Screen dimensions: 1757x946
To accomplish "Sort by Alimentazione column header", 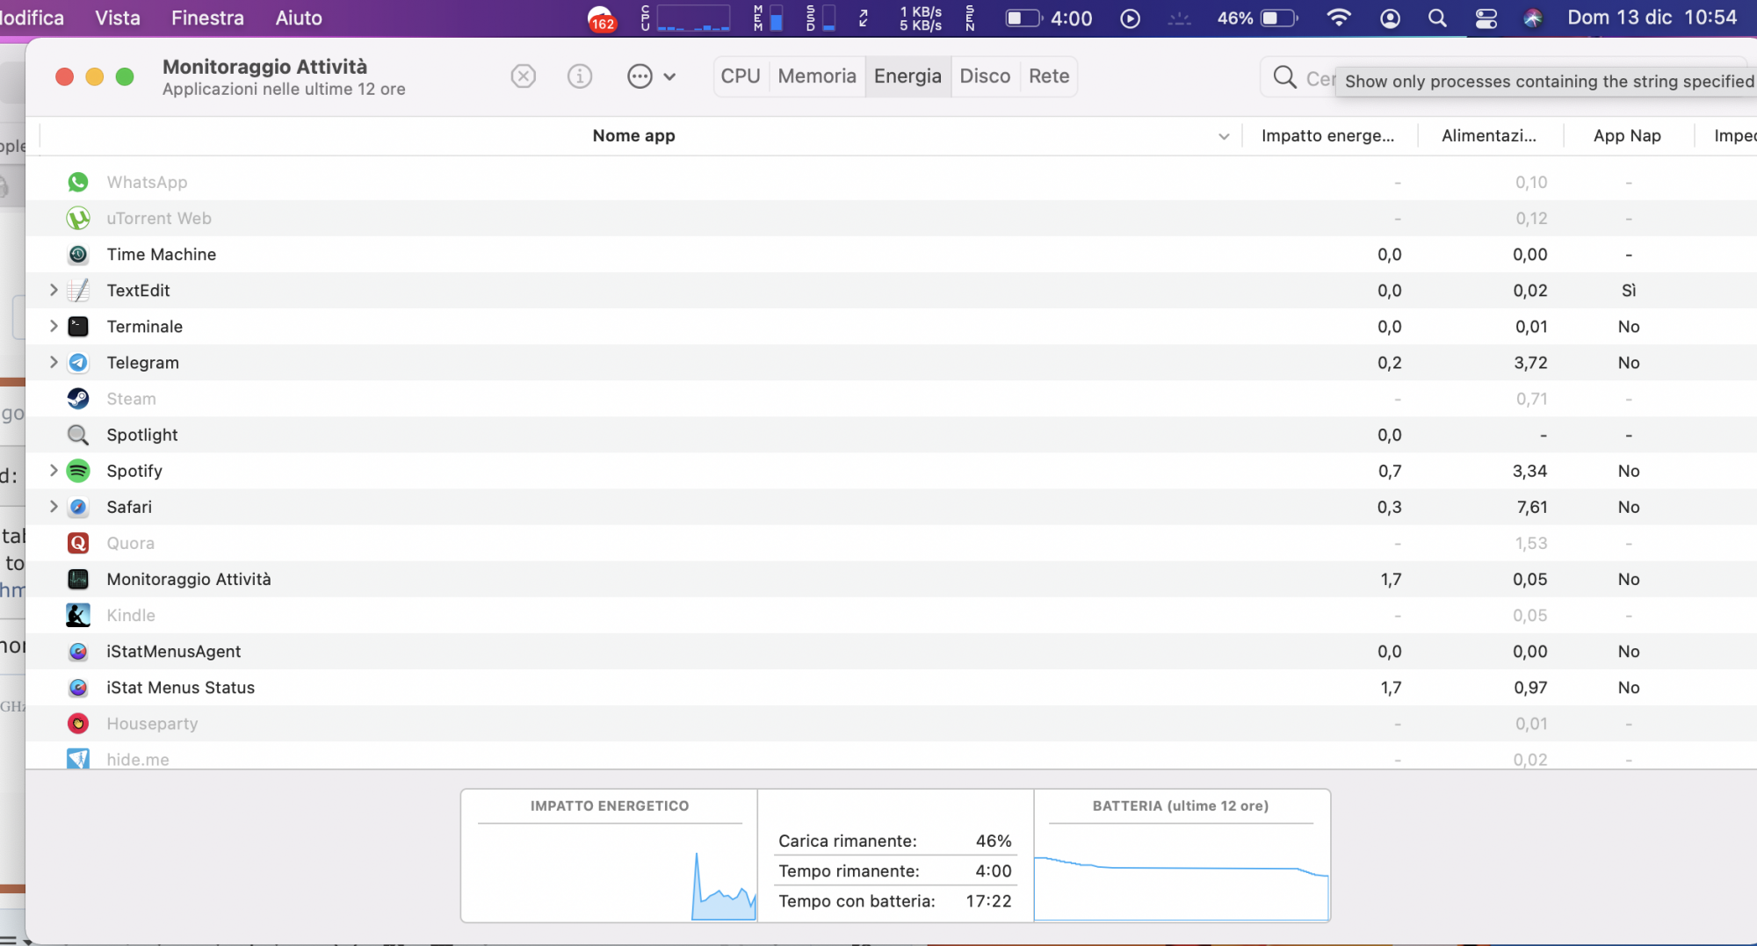I will click(1489, 136).
